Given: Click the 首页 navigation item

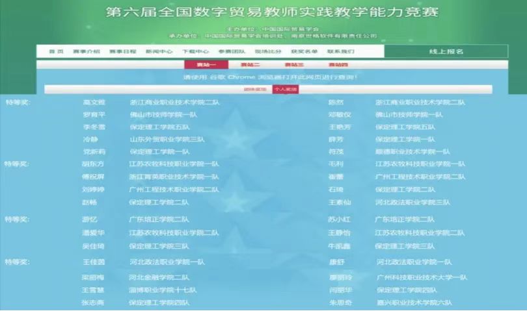Looking at the screenshot, I should coord(57,51).
